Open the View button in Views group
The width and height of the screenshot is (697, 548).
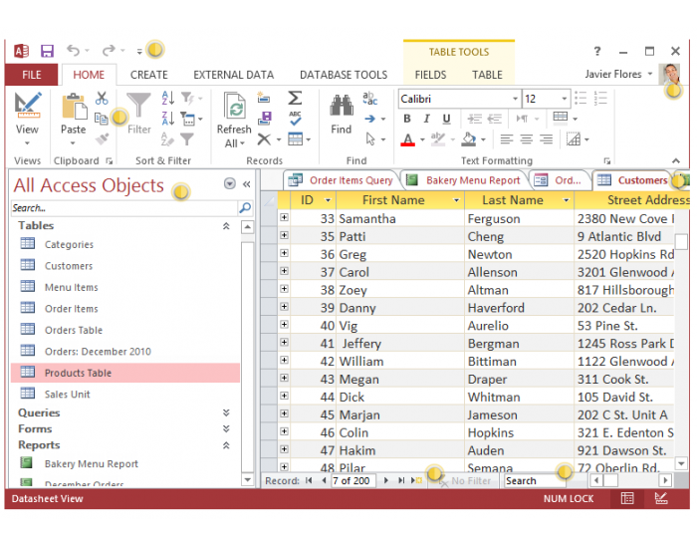[27, 119]
